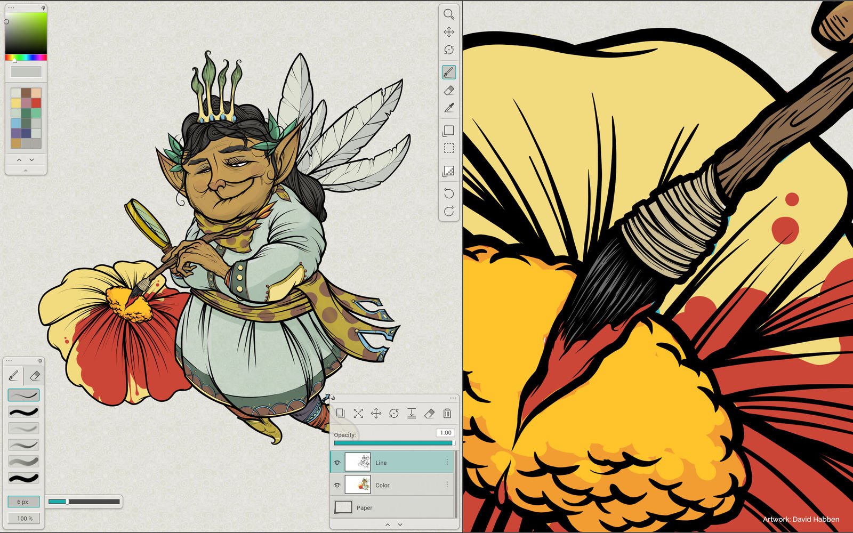Click the Undo arrow icon
Screen dimensions: 853x533
coord(449,193)
